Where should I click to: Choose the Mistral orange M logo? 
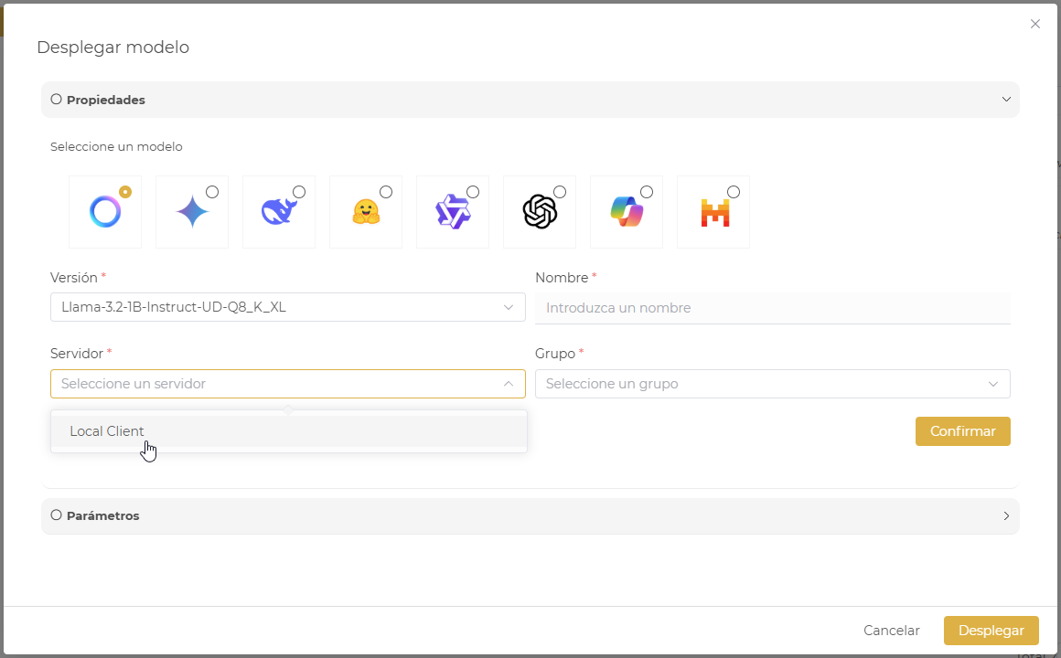click(x=713, y=212)
